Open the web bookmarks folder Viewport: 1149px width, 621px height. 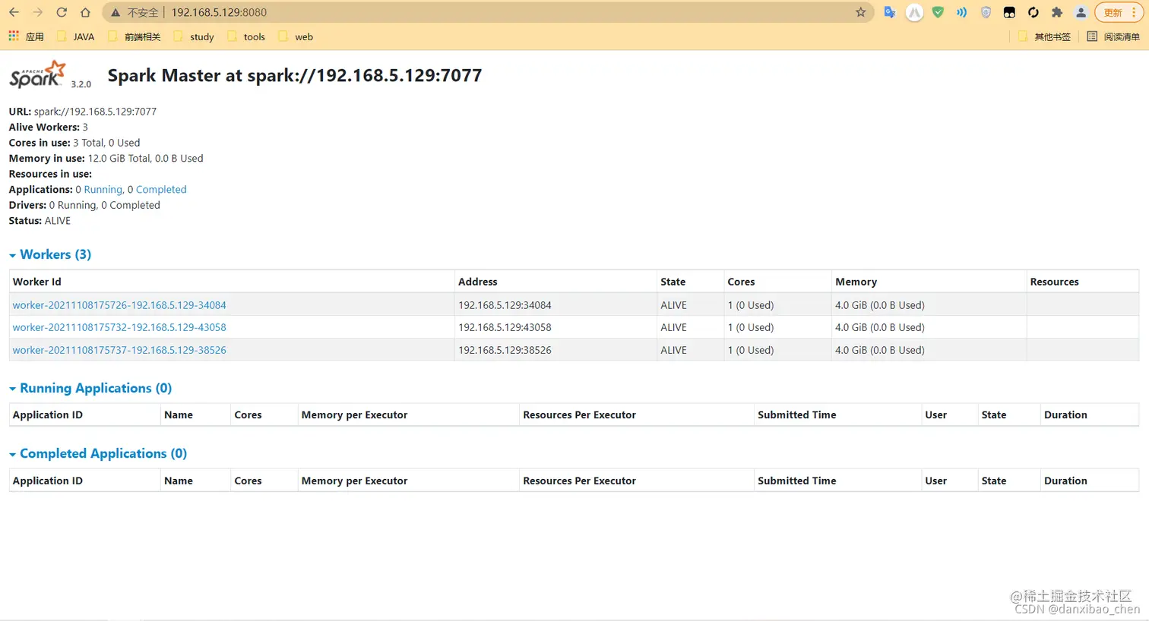pos(296,36)
